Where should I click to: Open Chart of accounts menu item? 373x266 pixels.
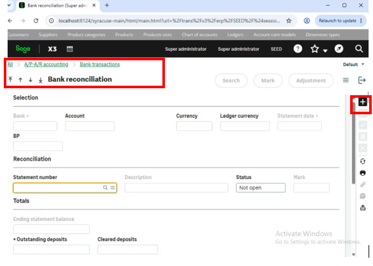(x=200, y=35)
